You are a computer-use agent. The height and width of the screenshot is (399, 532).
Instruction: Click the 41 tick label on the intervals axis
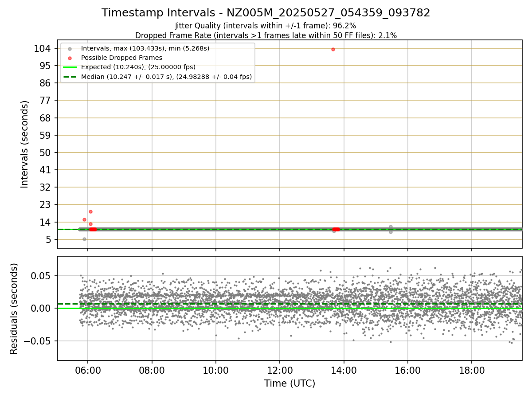[x=45, y=170]
